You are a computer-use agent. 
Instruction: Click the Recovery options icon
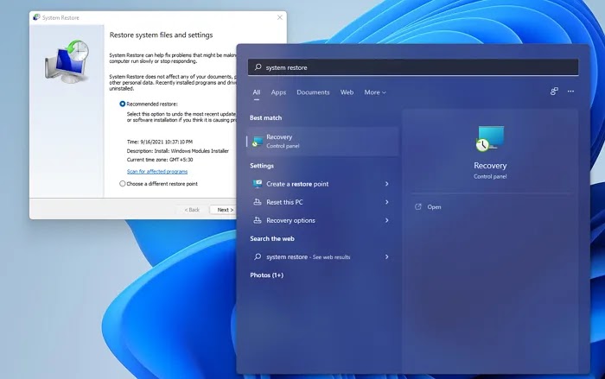(258, 220)
